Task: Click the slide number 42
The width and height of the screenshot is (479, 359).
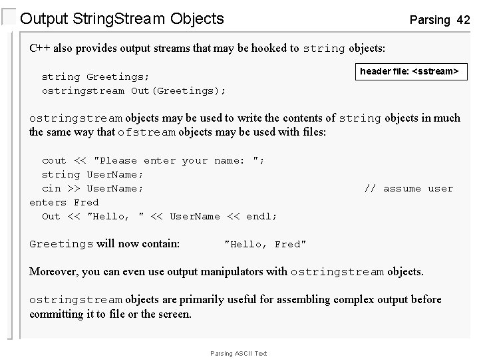Action: click(463, 19)
